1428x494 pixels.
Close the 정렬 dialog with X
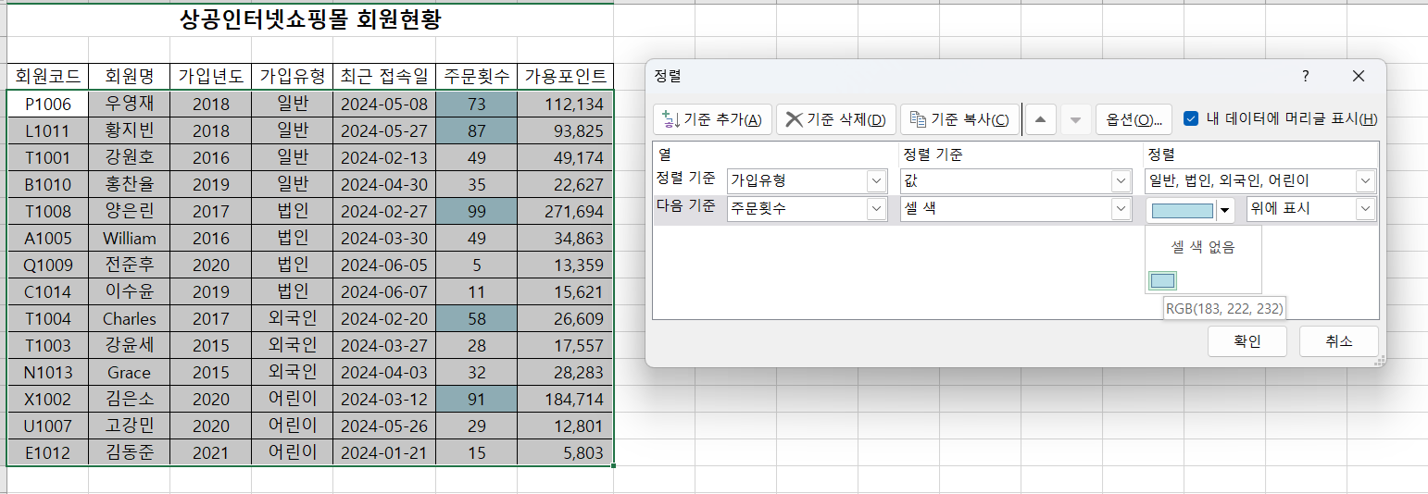point(1358,76)
